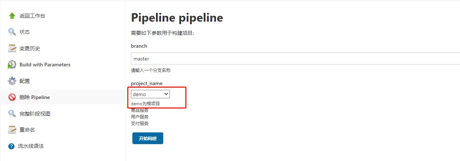Click the red prohibition icon for 删除 Pipeline

point(12,97)
